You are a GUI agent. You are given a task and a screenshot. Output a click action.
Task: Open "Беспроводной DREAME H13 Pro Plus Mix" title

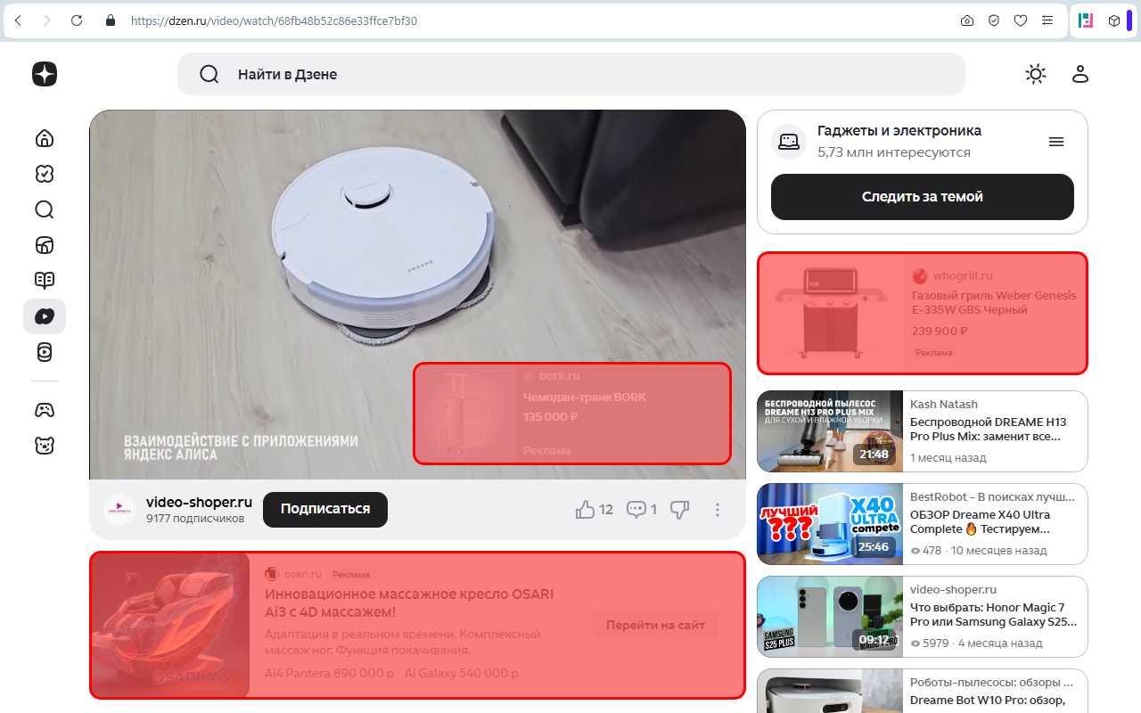coord(988,430)
